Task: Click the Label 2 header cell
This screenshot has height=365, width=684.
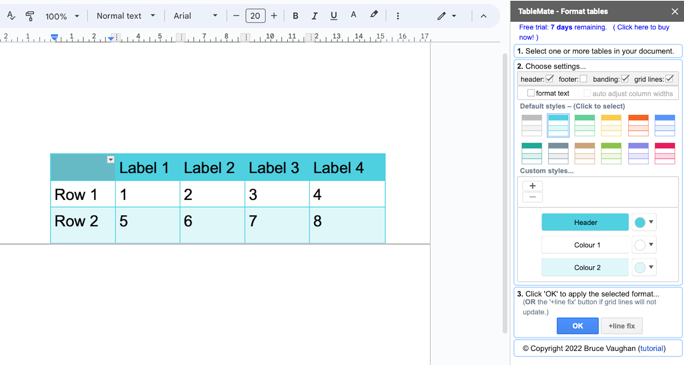Action: [212, 168]
